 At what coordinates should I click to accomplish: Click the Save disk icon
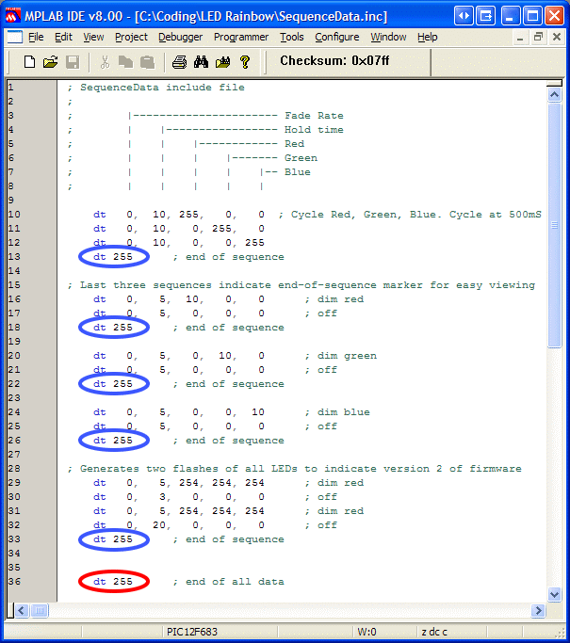point(72,62)
